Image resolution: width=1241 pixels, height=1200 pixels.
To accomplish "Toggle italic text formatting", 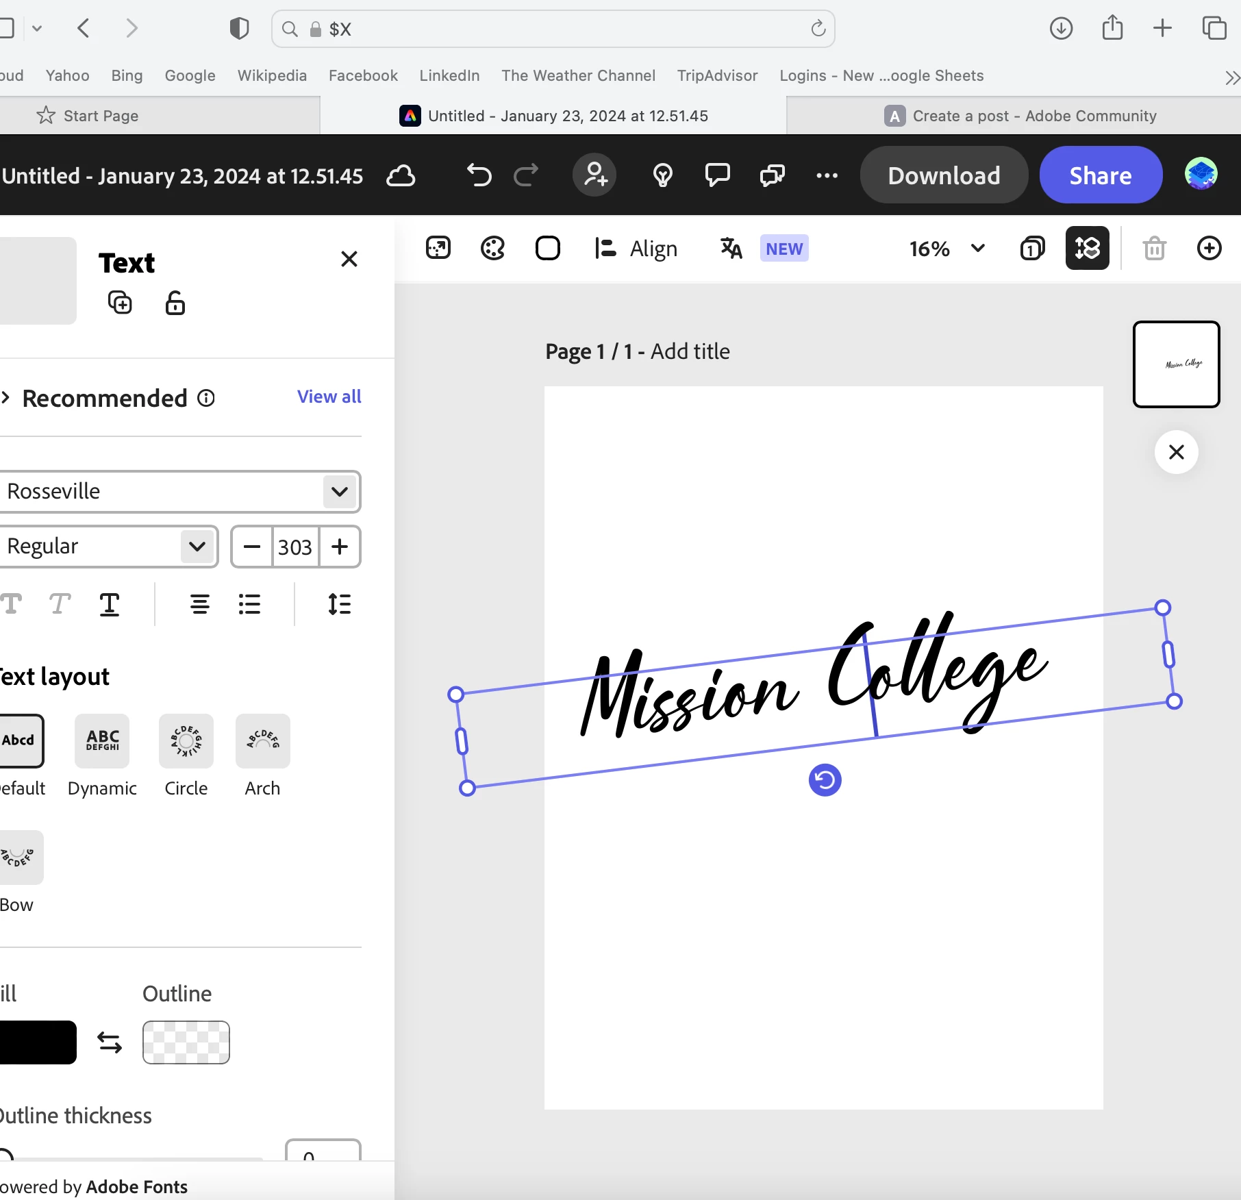I will 60,604.
